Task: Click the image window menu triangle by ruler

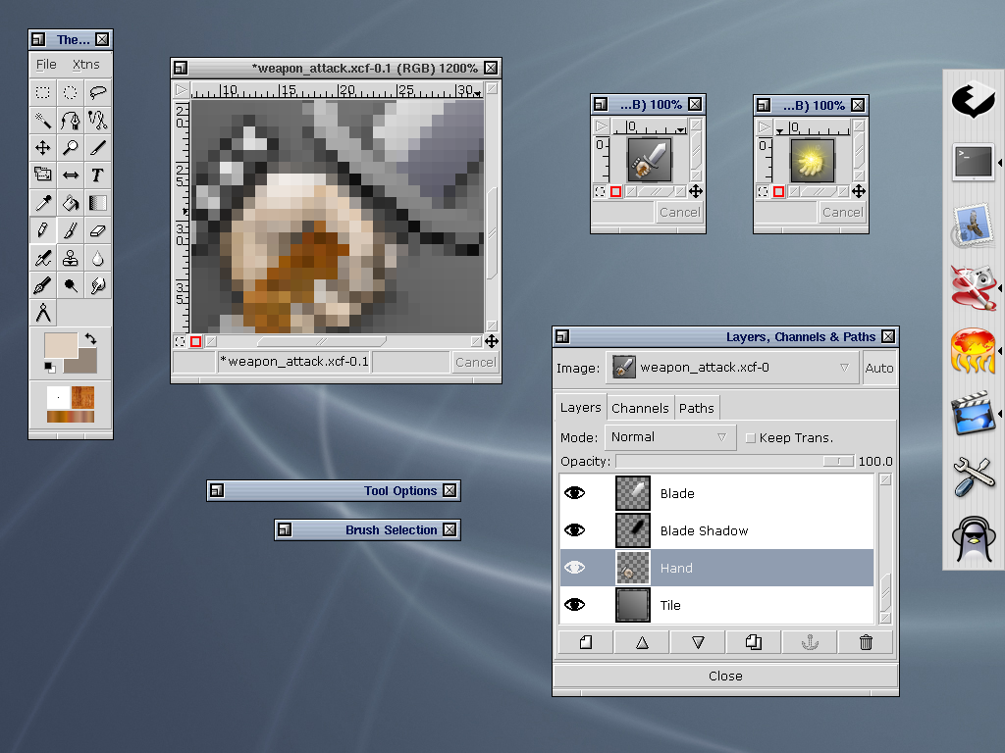Action: 182,90
